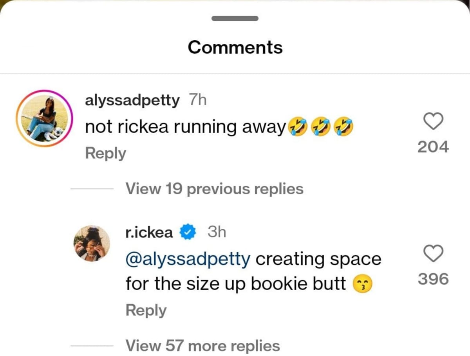Reply to alyssadpetty's comment
The width and height of the screenshot is (470, 356).
coord(105,153)
